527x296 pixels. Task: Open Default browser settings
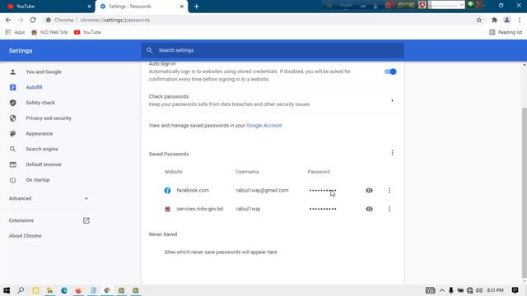(44, 164)
